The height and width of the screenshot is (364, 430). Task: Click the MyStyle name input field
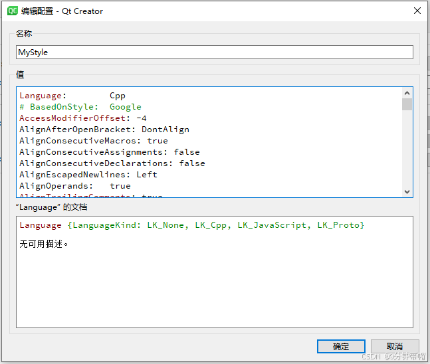point(215,52)
